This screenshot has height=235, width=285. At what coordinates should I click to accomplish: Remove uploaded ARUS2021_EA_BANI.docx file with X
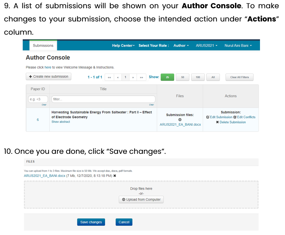pos(115,176)
